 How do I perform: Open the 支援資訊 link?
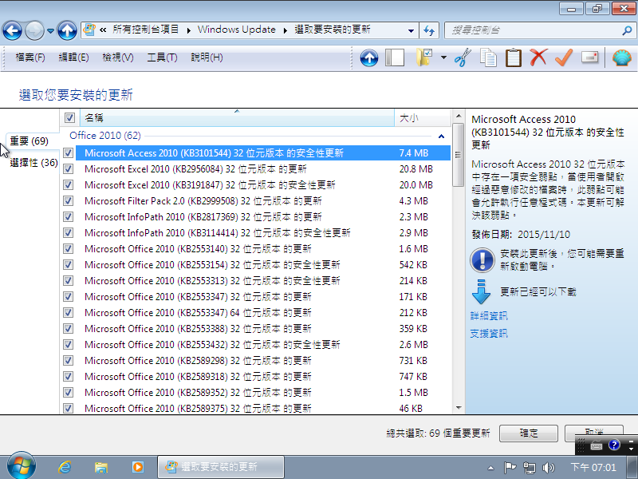[x=489, y=334]
